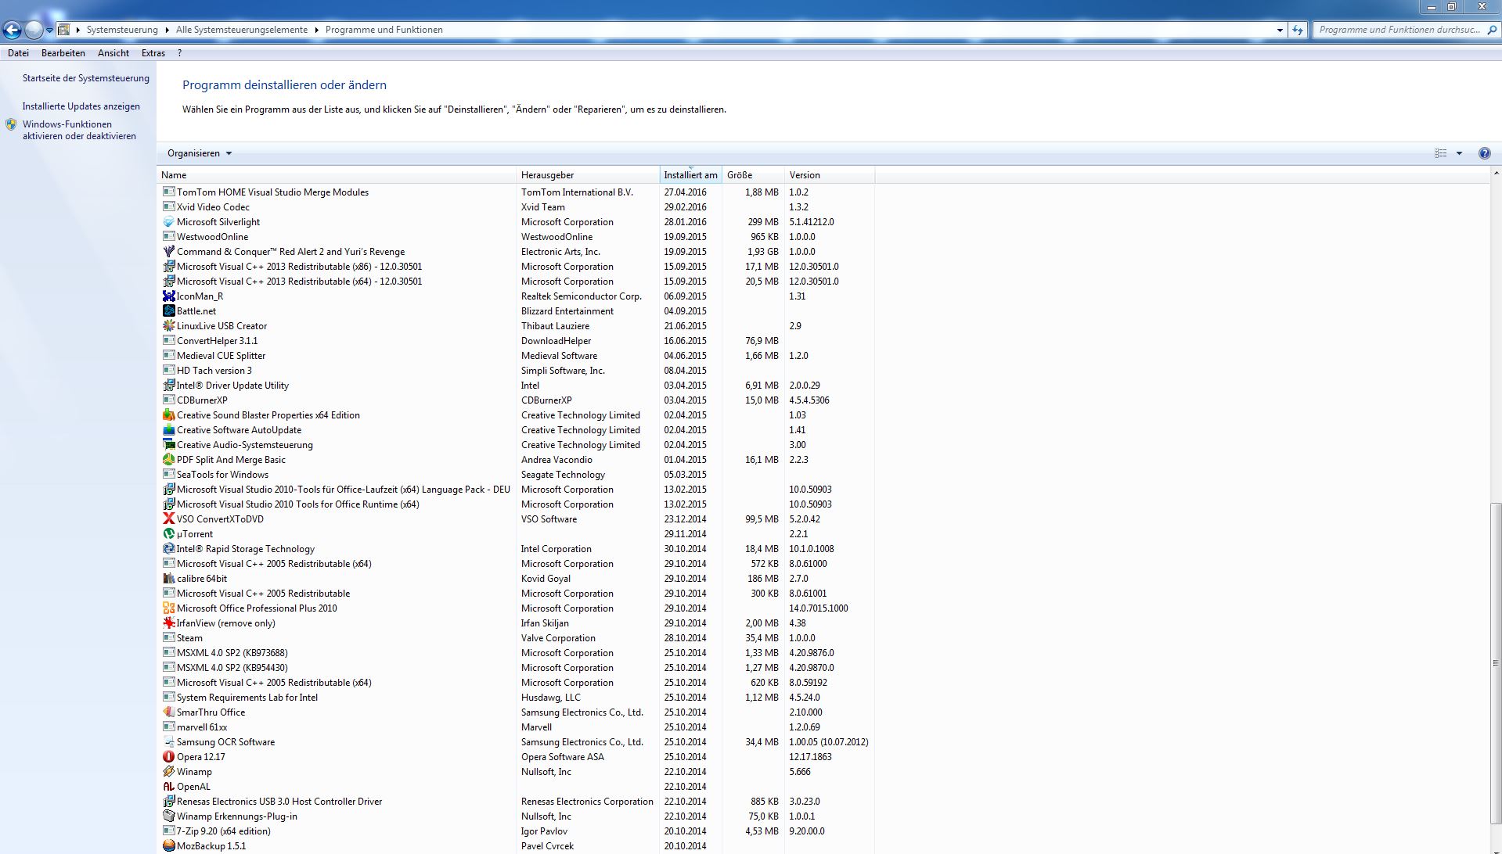
Task: Click the Steam program icon
Action: coord(168,638)
